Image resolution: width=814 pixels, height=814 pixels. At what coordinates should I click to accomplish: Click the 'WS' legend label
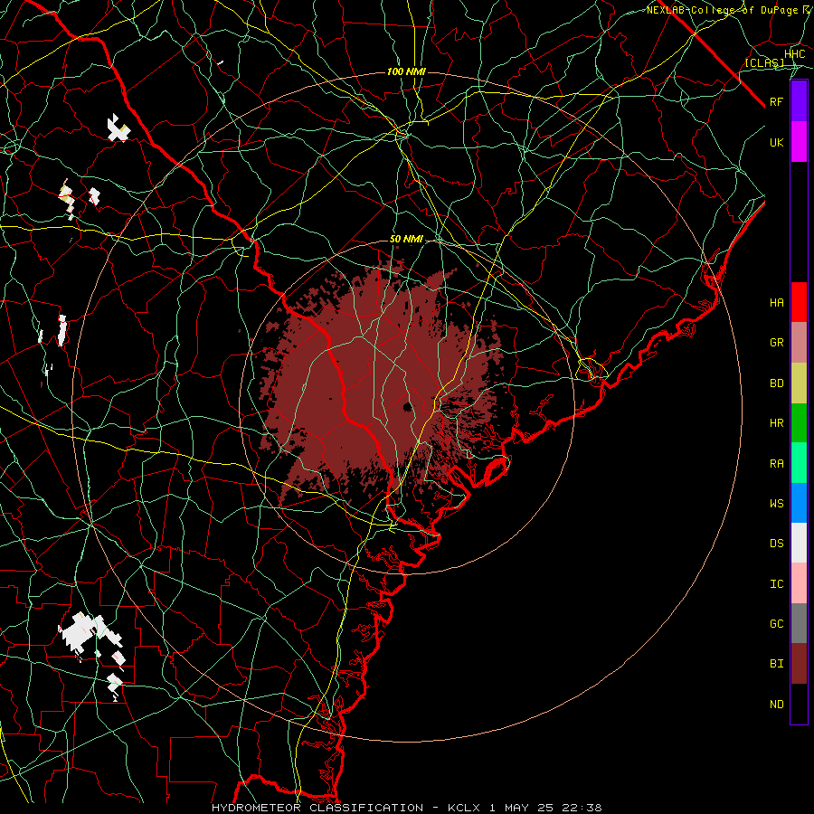[x=777, y=503]
